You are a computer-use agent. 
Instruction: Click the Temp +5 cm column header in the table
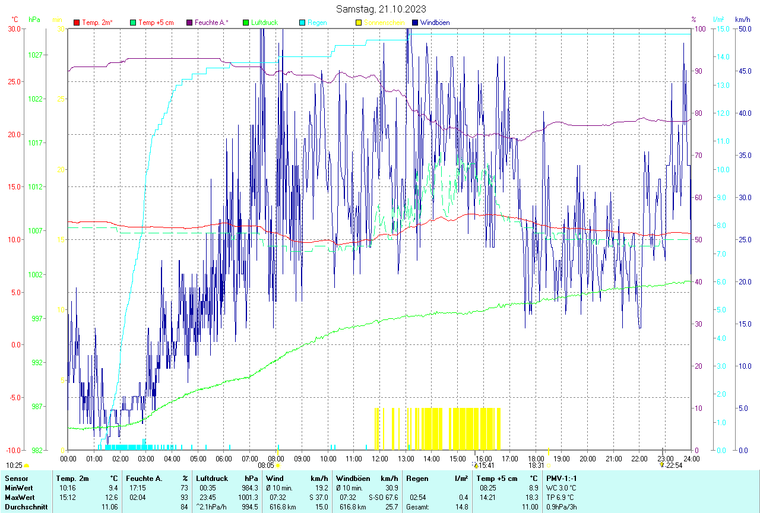[497, 479]
